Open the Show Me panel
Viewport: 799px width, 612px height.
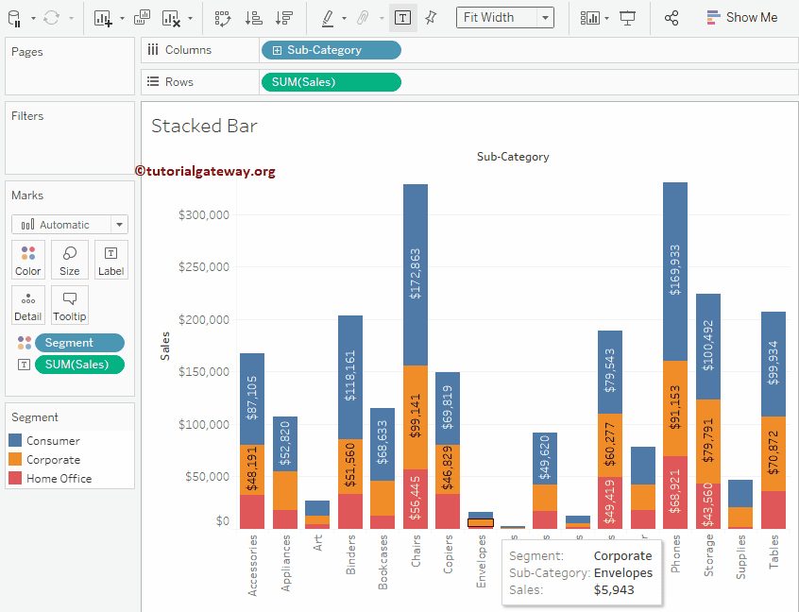point(741,17)
